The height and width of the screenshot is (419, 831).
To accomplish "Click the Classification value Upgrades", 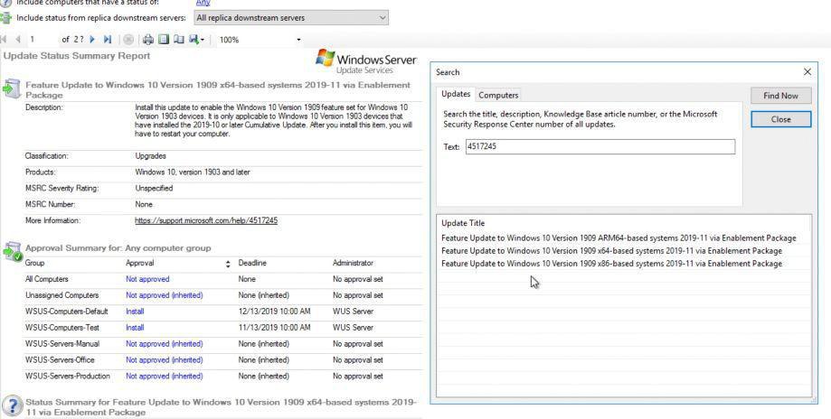I will (150, 156).
